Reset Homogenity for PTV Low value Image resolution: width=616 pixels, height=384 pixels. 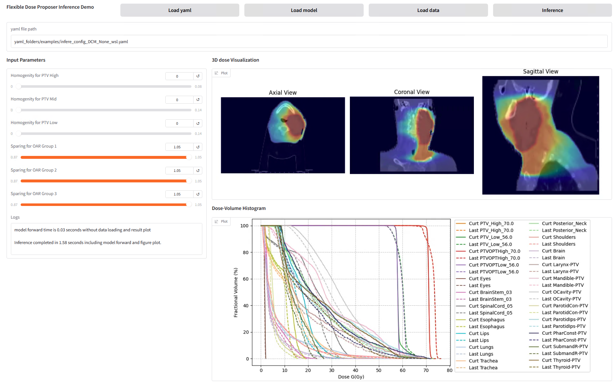coord(198,123)
